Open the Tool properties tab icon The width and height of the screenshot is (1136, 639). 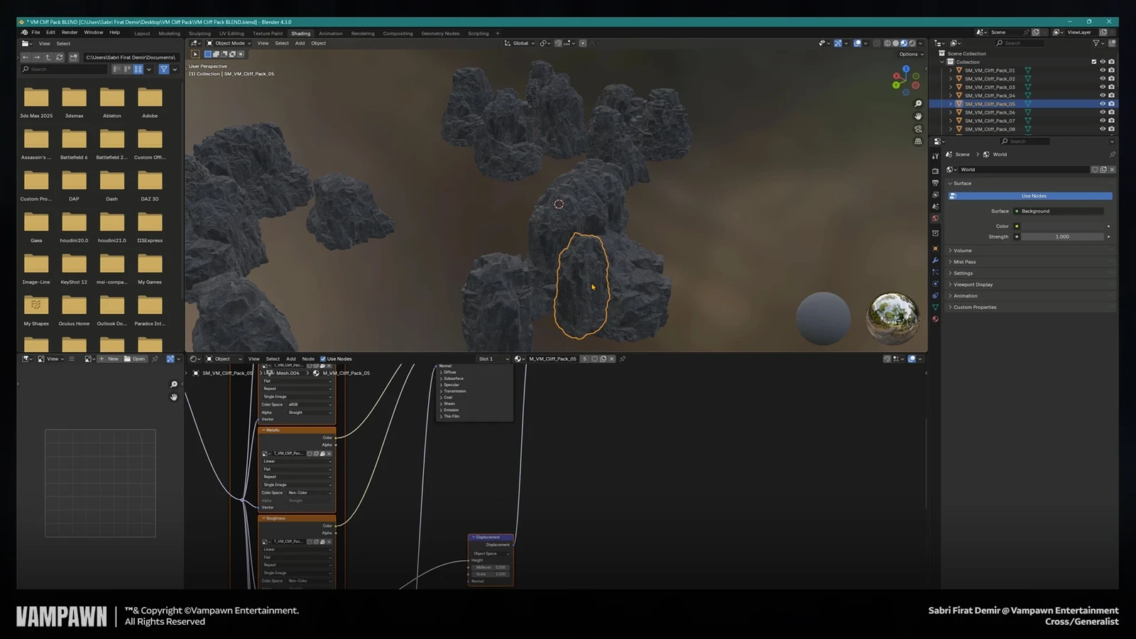[935, 156]
